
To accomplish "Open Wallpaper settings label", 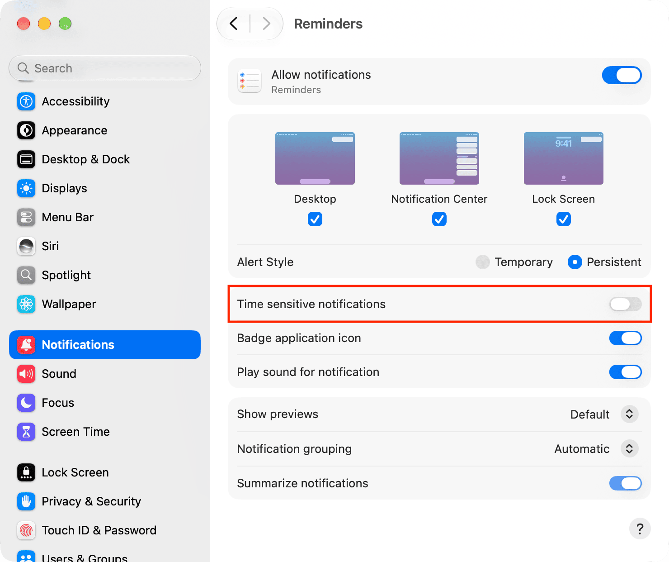I will [69, 304].
